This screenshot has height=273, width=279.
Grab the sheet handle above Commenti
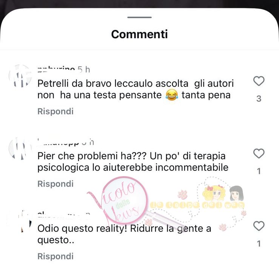[x=140, y=17]
